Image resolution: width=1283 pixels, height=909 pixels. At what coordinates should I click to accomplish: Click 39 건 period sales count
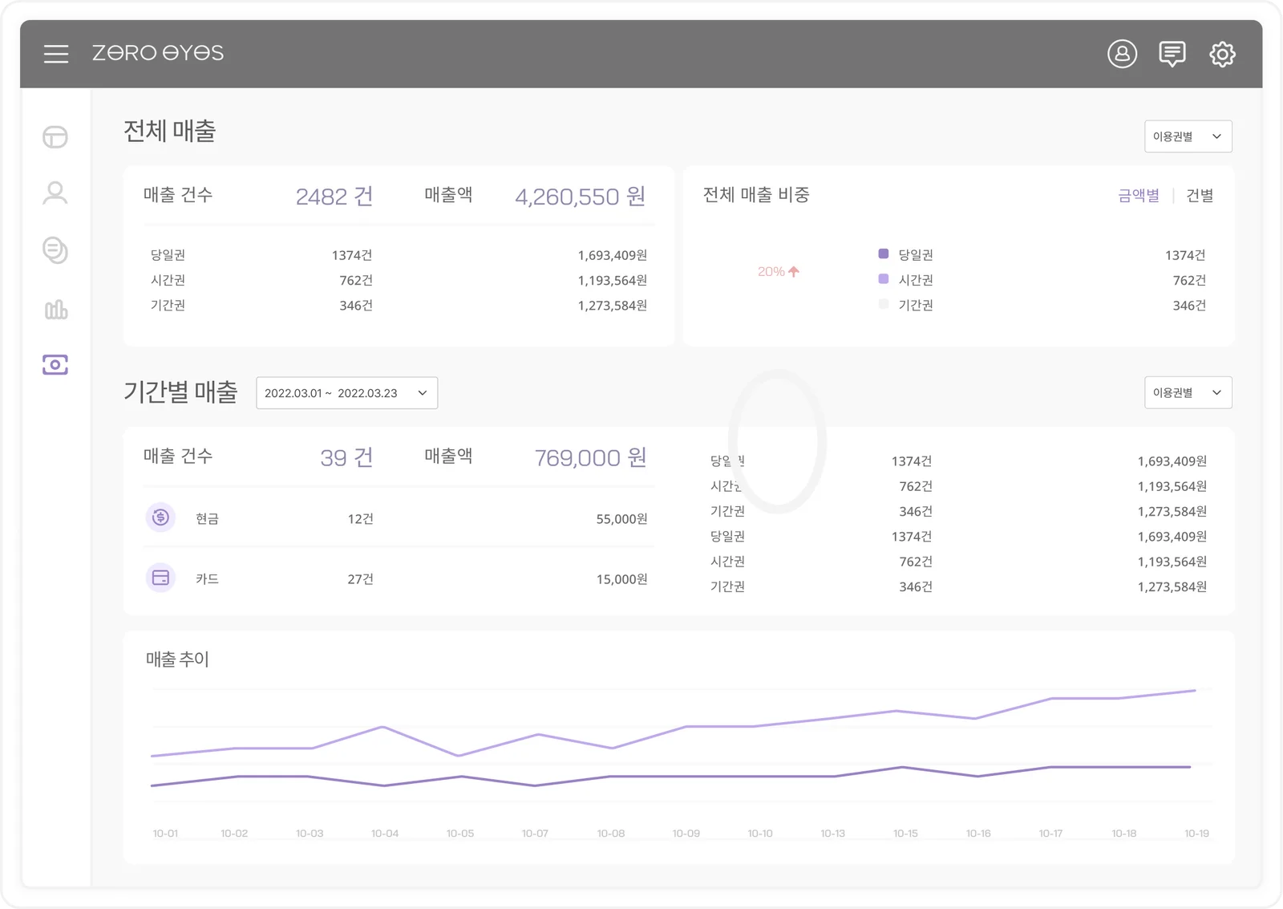click(346, 458)
